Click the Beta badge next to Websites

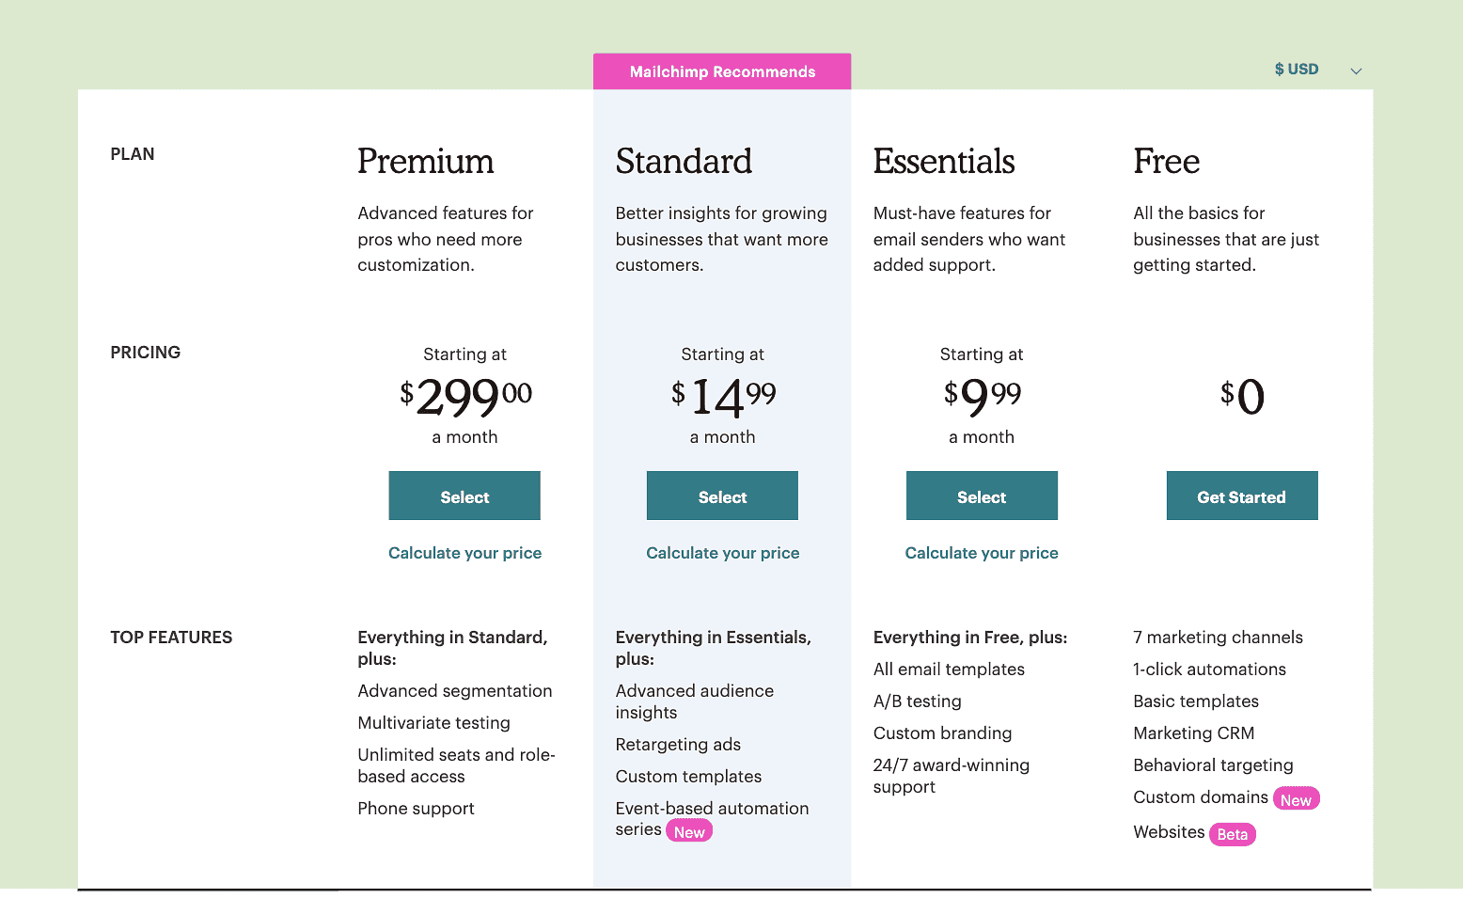[1232, 834]
